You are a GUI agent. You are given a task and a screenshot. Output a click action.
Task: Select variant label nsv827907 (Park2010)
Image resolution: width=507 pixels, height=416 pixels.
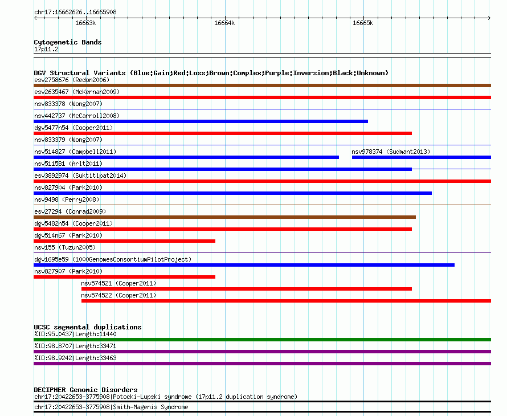pos(68,271)
